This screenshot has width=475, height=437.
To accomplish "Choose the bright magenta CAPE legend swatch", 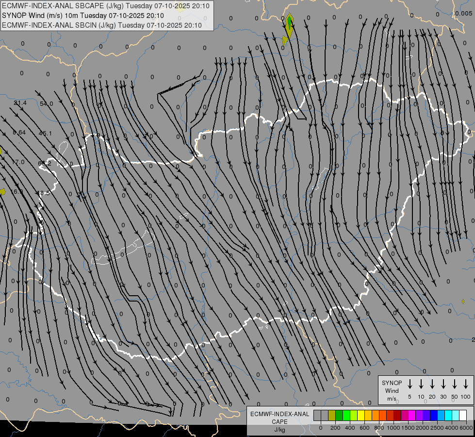I will click(x=412, y=415).
